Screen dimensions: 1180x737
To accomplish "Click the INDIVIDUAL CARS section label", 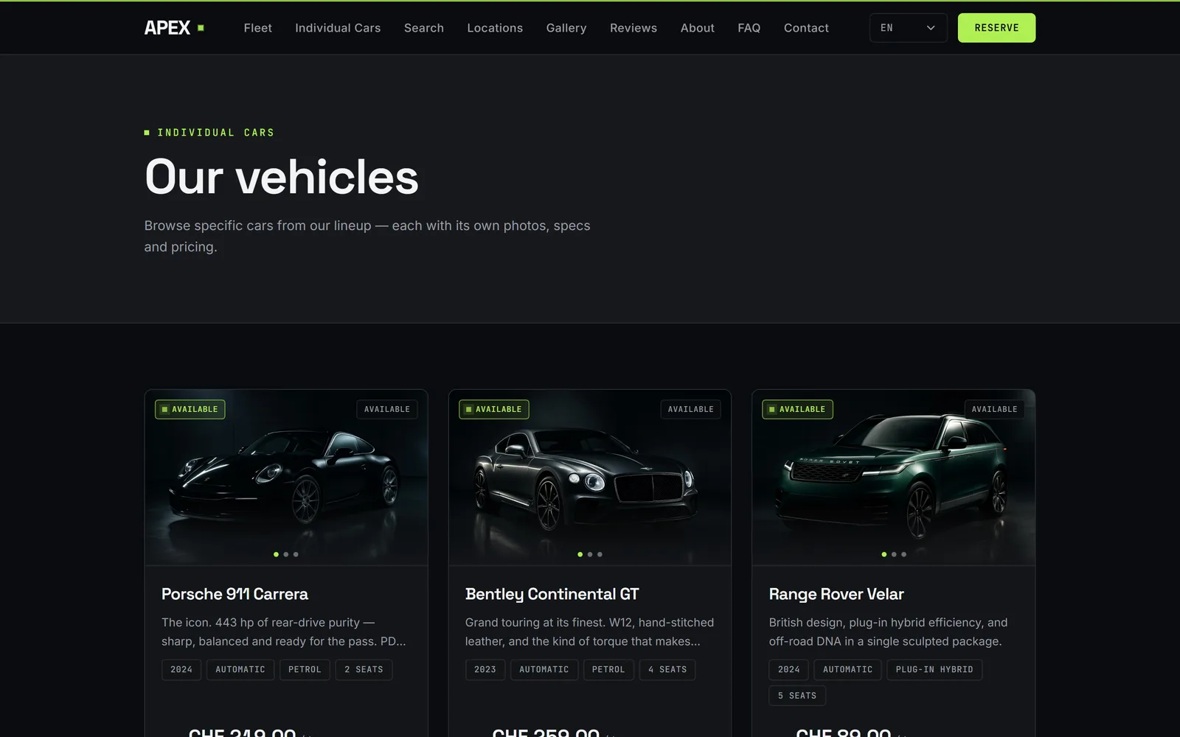I will [x=209, y=133].
